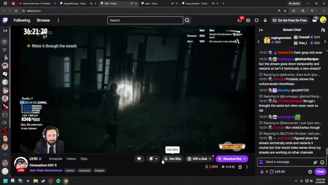Open the Windows Start menu
The image size is (328, 185).
(5, 181)
